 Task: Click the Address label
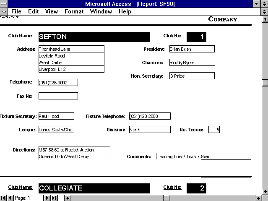click(x=26, y=49)
